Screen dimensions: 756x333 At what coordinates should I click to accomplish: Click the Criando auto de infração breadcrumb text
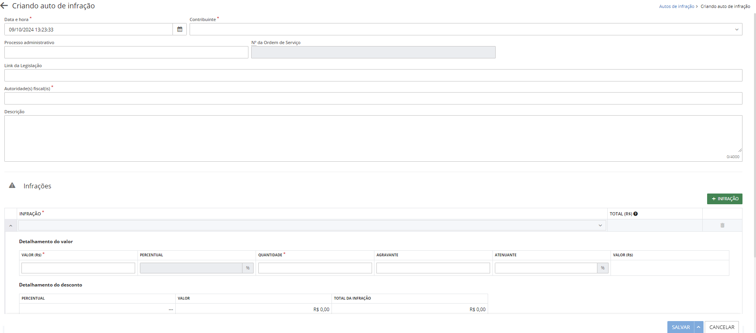[x=725, y=6]
